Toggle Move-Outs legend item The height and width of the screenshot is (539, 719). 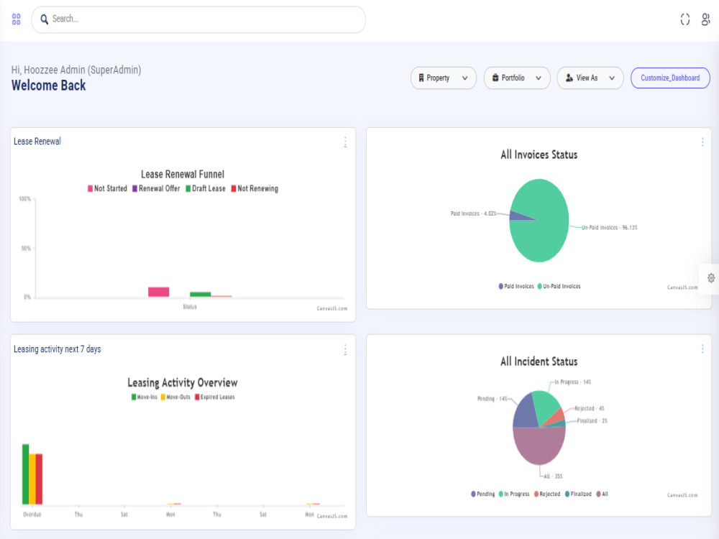175,397
